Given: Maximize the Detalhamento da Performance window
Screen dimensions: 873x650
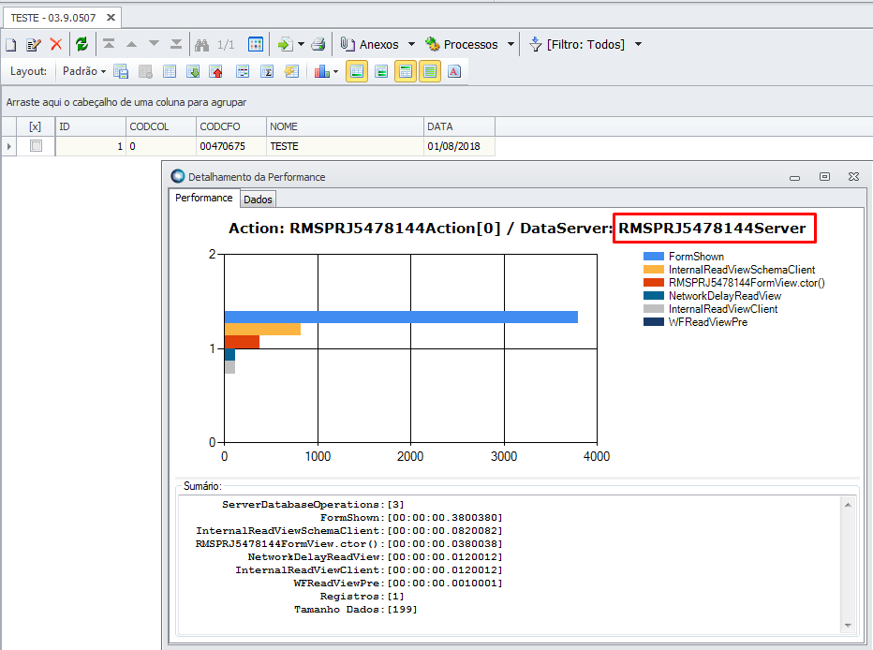Looking at the screenshot, I should pos(824,176).
